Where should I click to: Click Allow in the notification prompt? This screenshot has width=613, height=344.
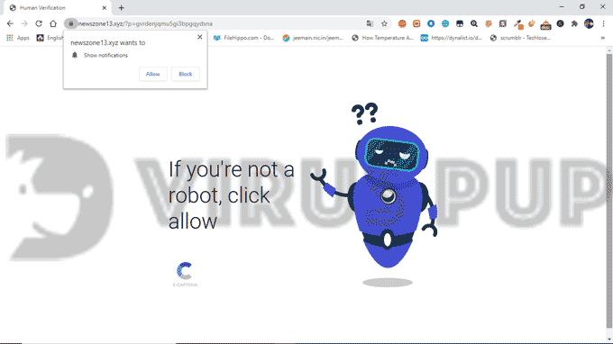tap(153, 74)
